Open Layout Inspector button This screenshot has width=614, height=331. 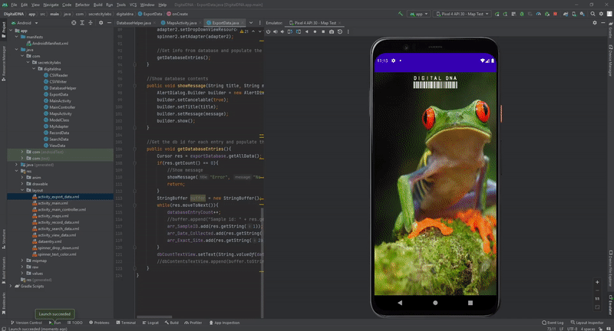tap(587, 323)
